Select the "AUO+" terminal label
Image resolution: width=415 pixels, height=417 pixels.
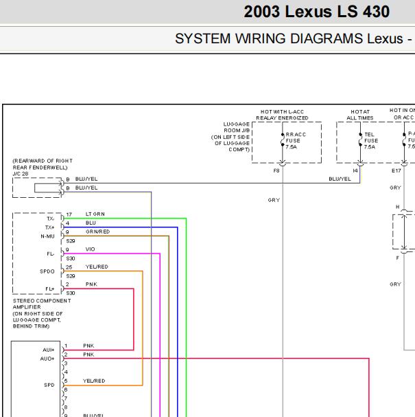tap(47, 359)
